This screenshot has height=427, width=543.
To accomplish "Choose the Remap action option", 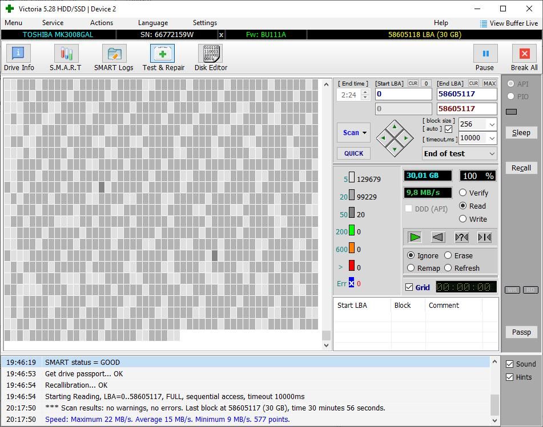I will pyautogui.click(x=411, y=268).
